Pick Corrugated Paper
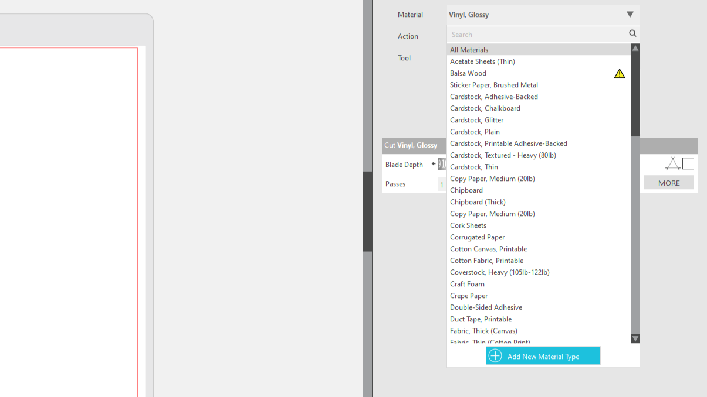Screen dimensions: 707x397 coord(539,237)
